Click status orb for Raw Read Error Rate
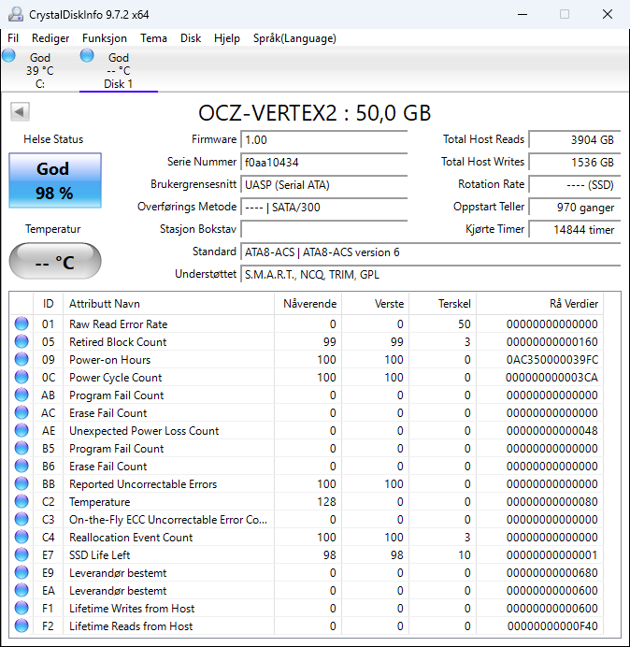The image size is (630, 647). coord(21,323)
